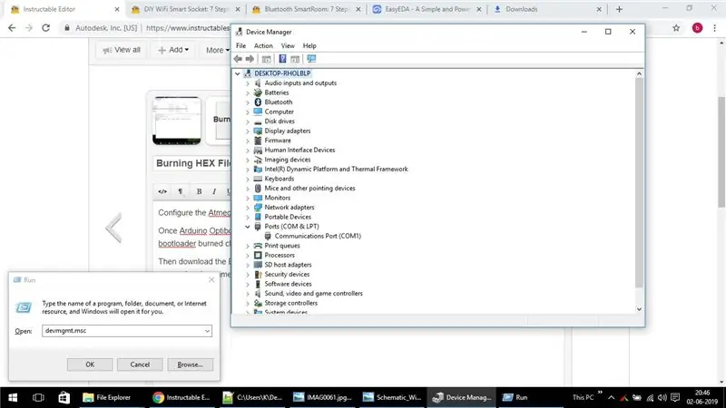Expand Sound, video and game controllers
Image resolution: width=726 pixels, height=408 pixels.
tap(248, 293)
